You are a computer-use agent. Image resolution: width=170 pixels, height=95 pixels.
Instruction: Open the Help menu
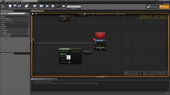point(28,3)
